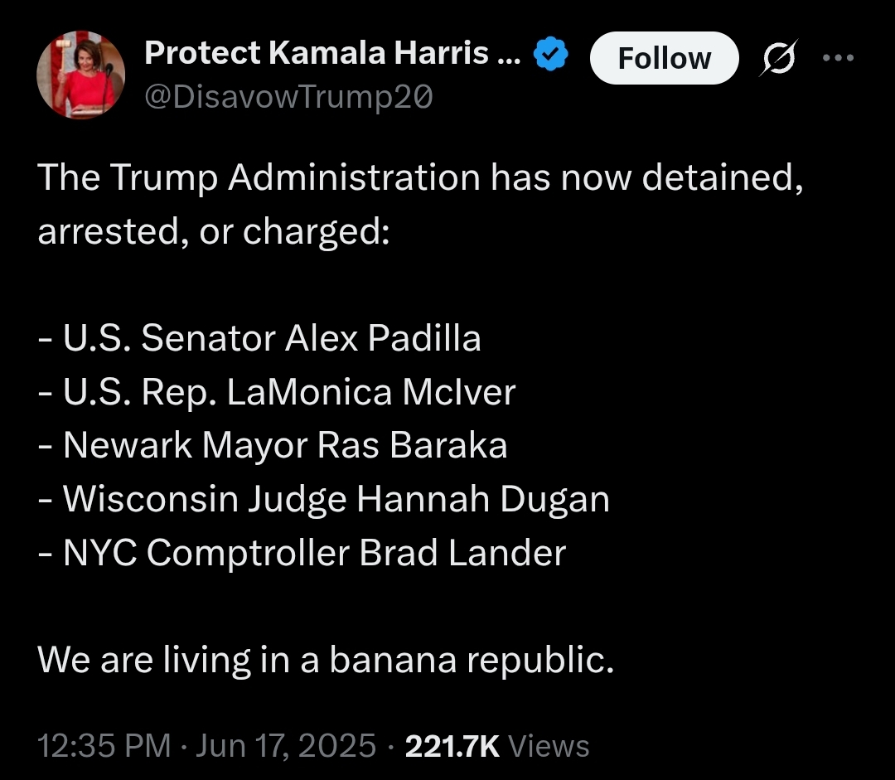The height and width of the screenshot is (780, 895).
Task: Click the 'arrested, or charged:' text line
Action: (214, 232)
